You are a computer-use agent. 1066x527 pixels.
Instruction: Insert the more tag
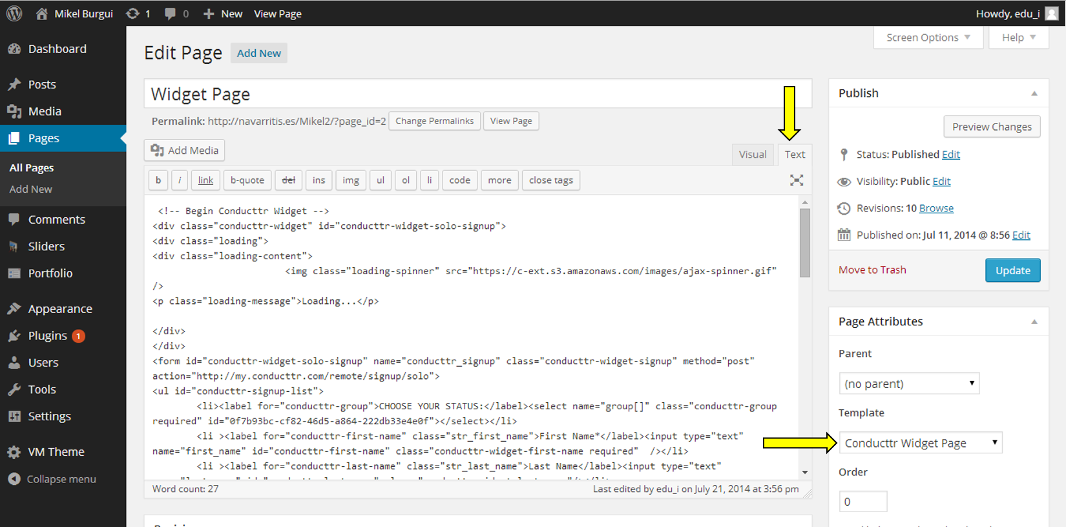coord(499,180)
